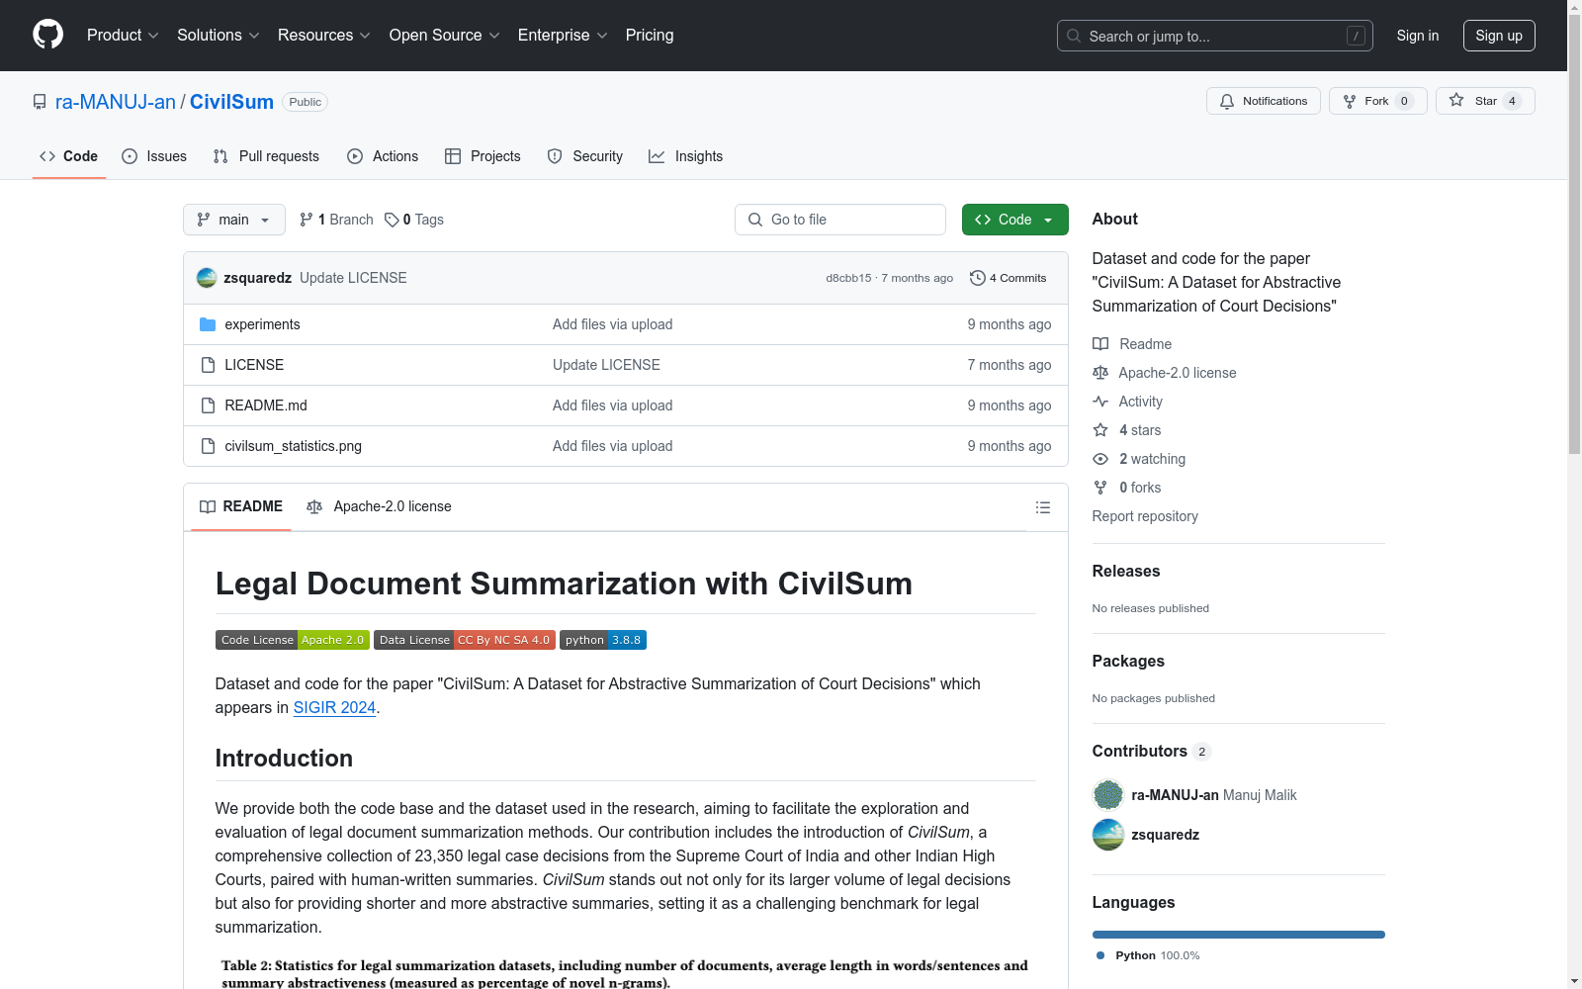Image resolution: width=1582 pixels, height=989 pixels.
Task: Click the eye icon beside 2 watching
Action: coord(1100,459)
